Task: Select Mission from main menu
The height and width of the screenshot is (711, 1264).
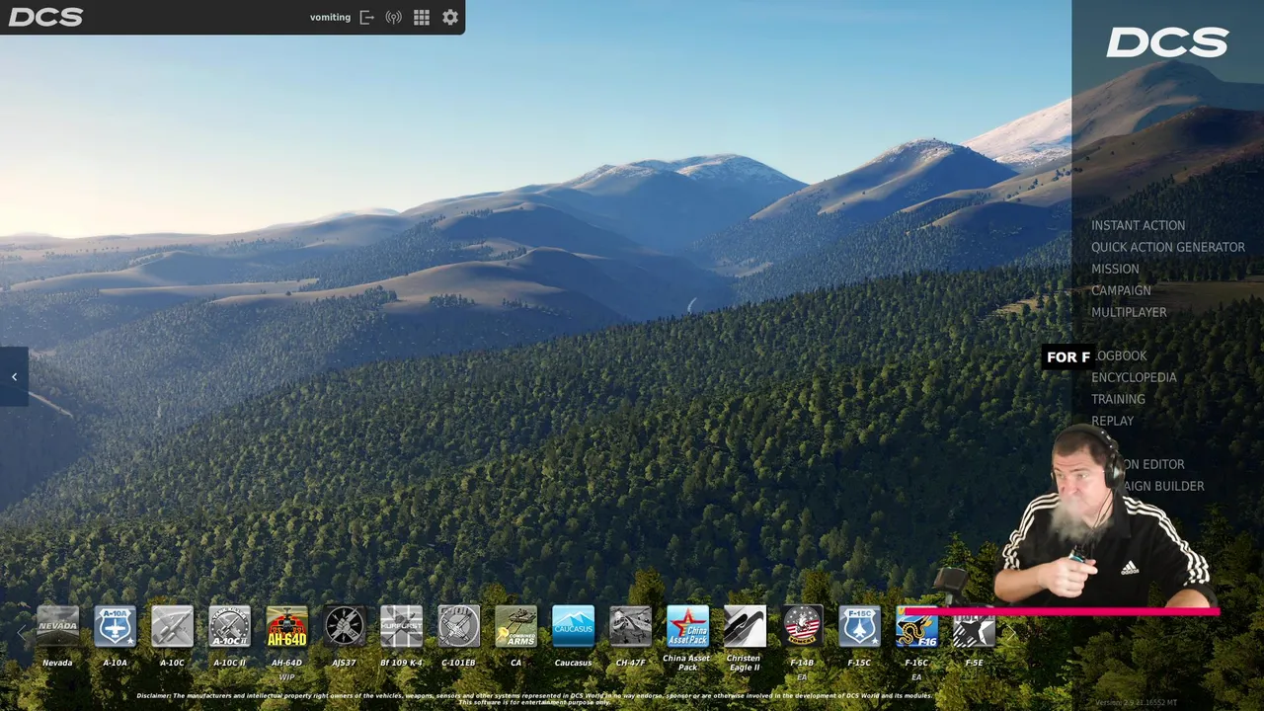Action: pyautogui.click(x=1115, y=269)
